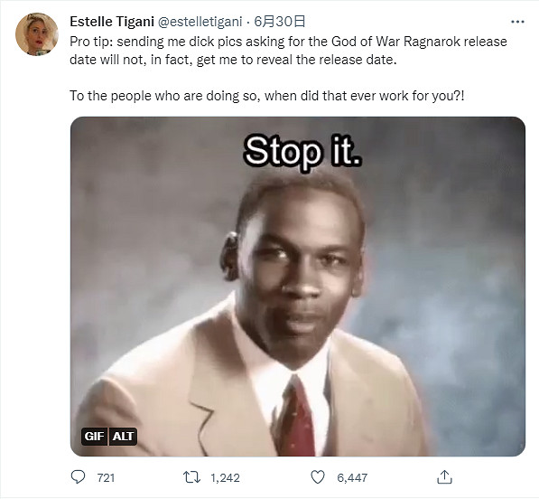
Task: Click the Stop it. caption text
Action: coord(302,152)
